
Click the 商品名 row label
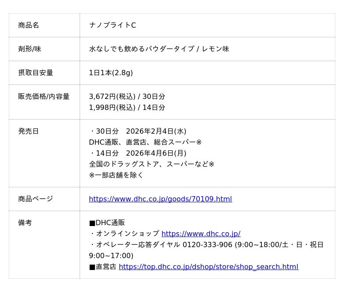pyautogui.click(x=29, y=26)
